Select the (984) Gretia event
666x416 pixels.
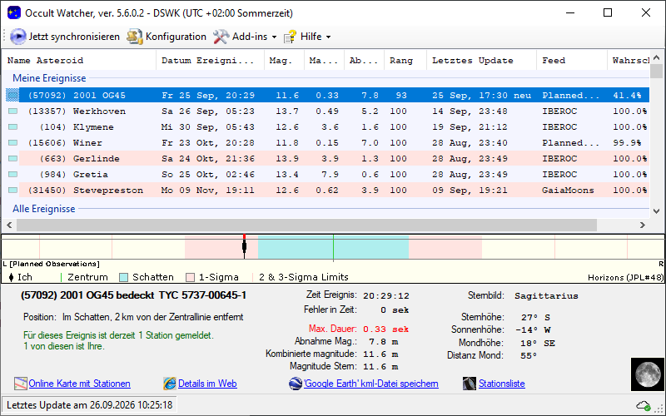(x=326, y=174)
